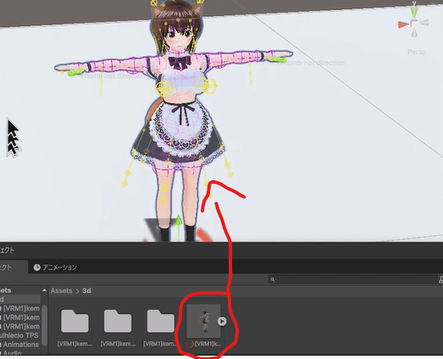Click the gray cone beneath the gizmo's center cube

[x=414, y=33]
